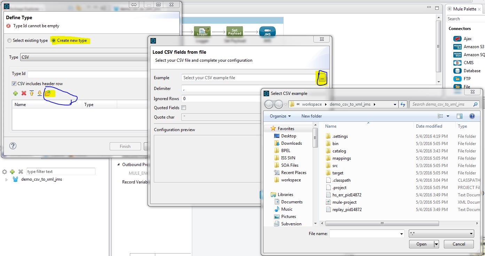Click the Logger component in the flow
485x256 pixels.
click(x=202, y=32)
